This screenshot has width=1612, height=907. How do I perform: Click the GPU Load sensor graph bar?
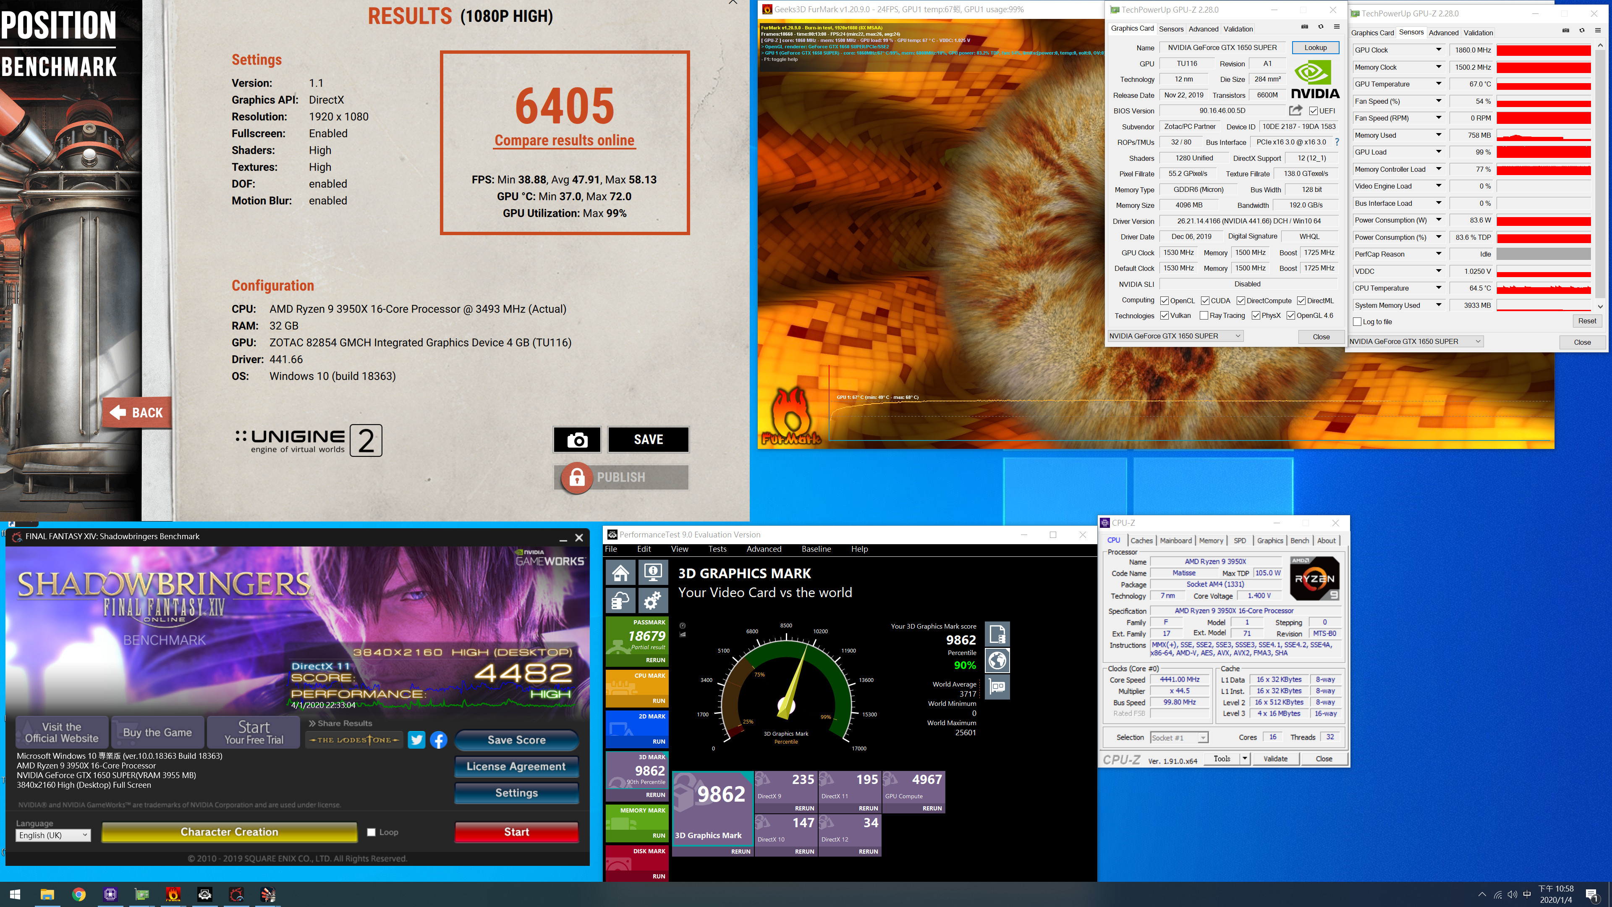(1543, 152)
